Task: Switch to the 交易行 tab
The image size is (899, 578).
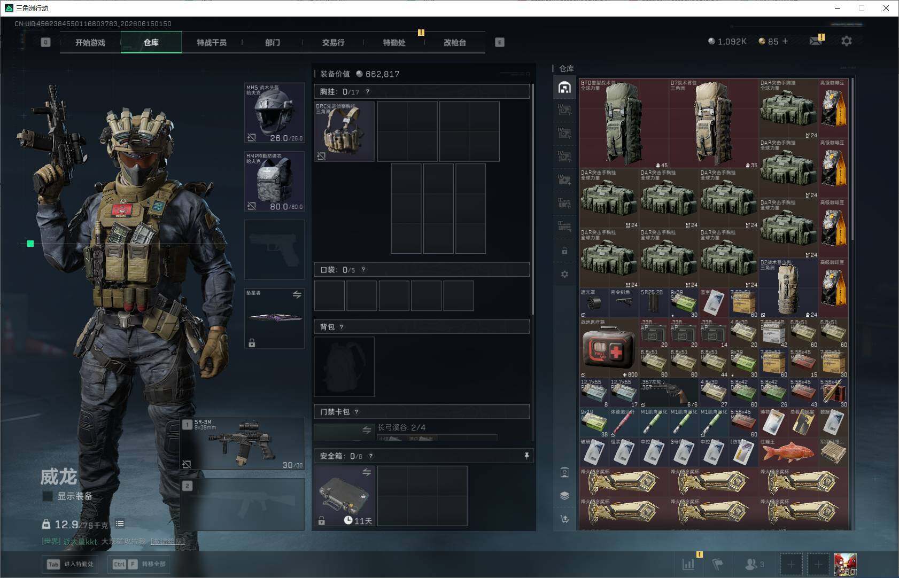Action: (334, 42)
